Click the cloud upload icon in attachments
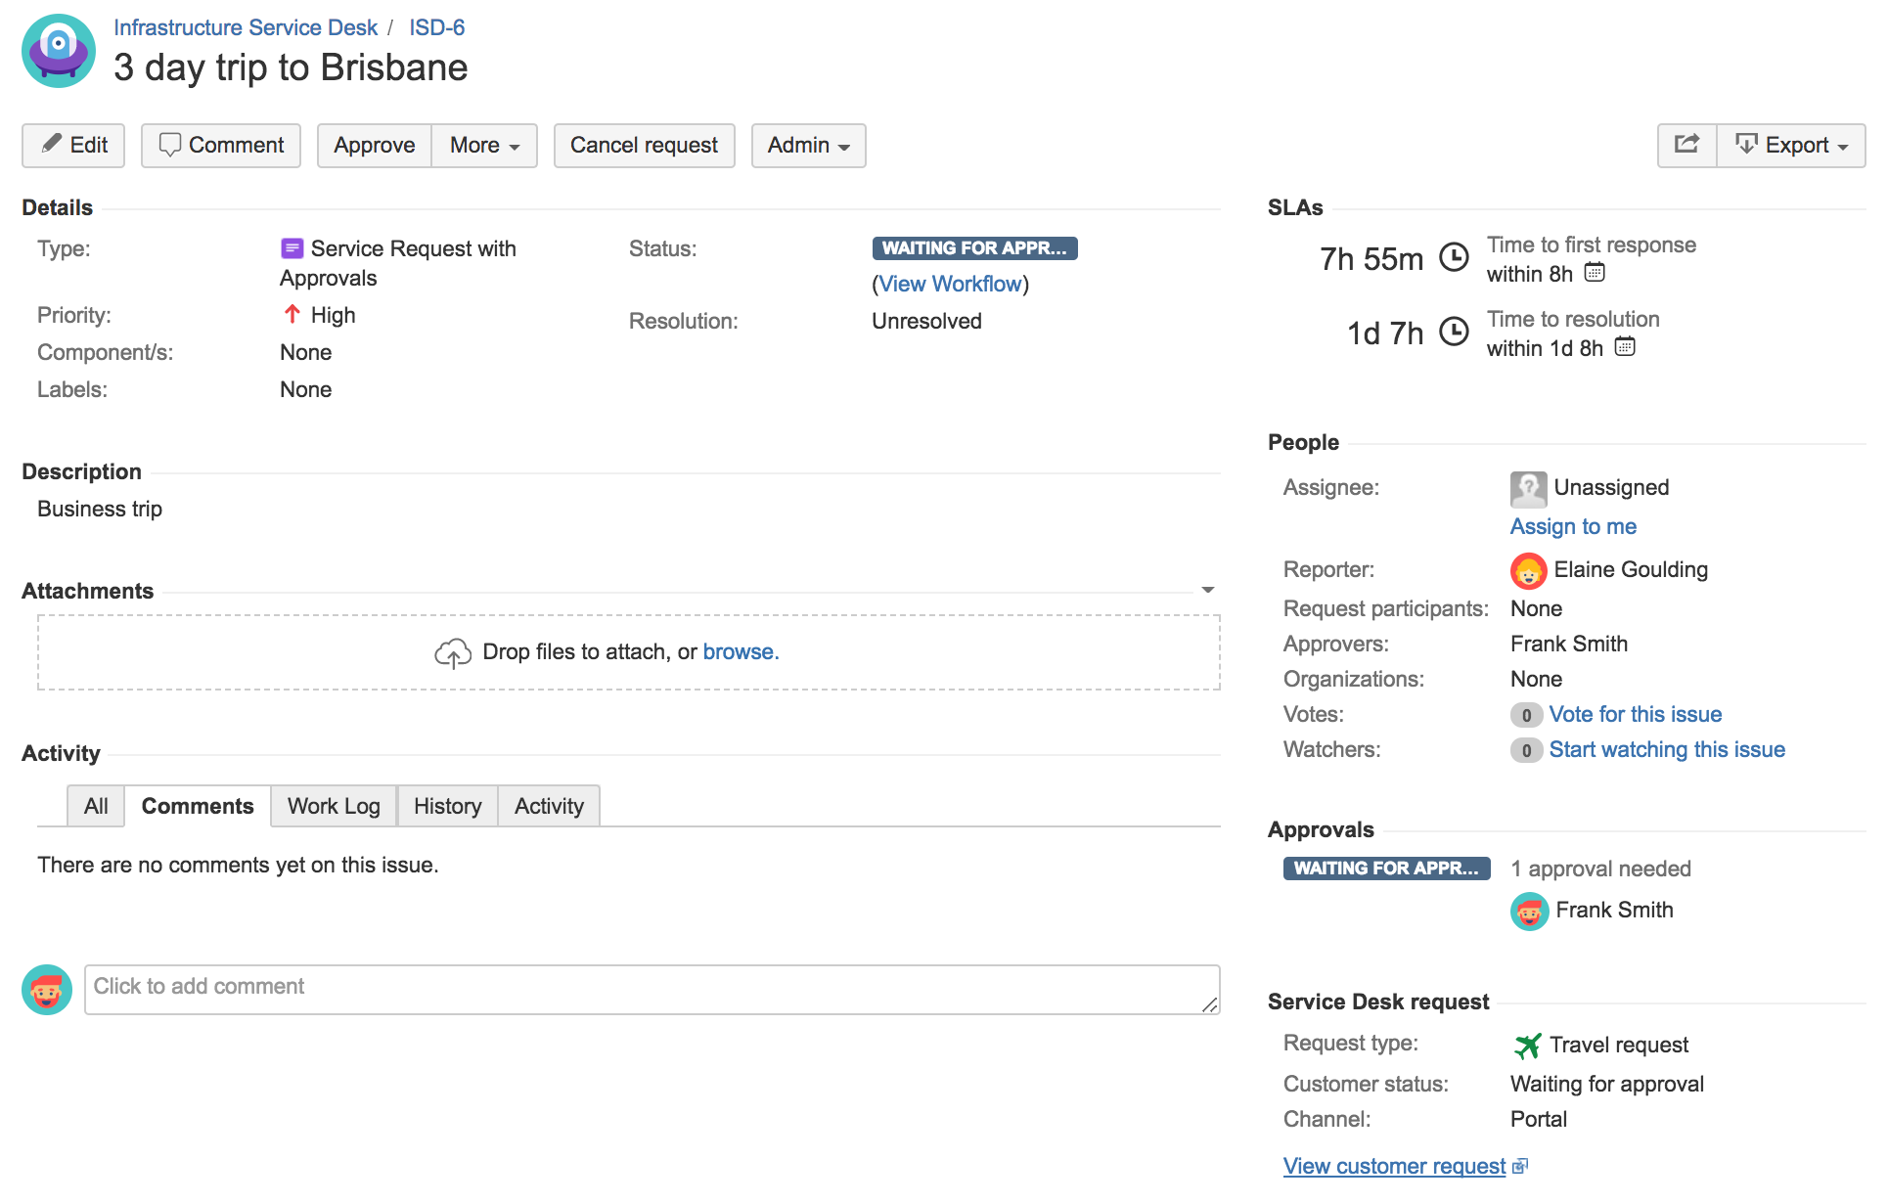Screen dimensions: 1888x1203 pos(453,652)
